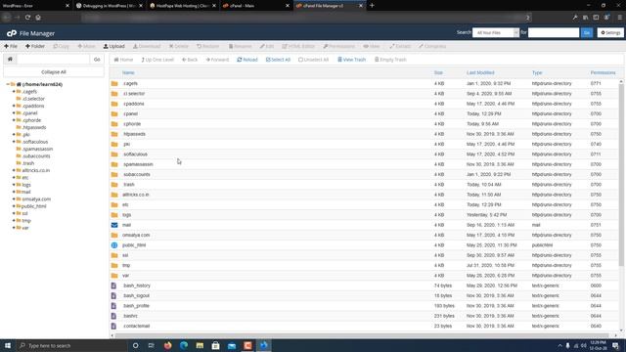Screen dimensions: 626x352
Task: Click Empty Trash
Action: [x=390, y=60]
